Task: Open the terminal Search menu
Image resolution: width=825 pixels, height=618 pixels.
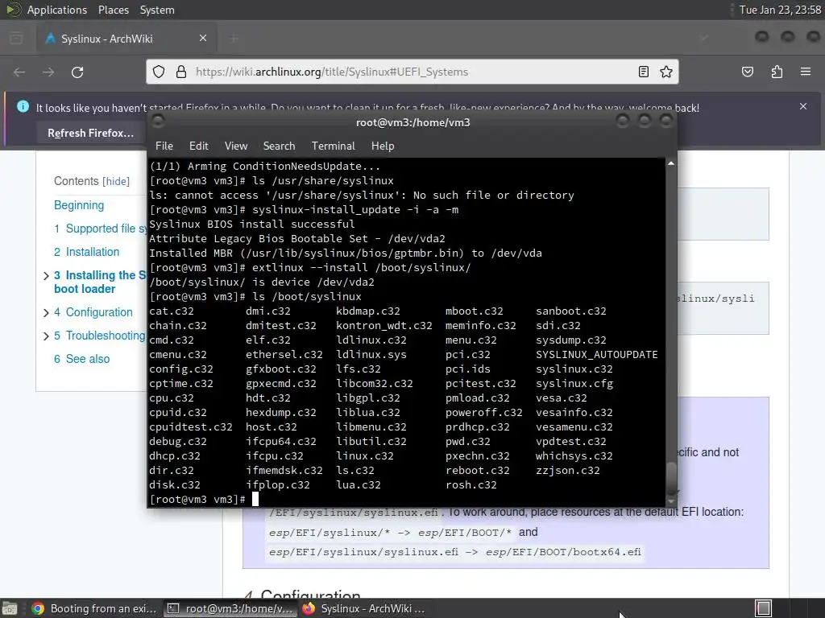Action: click(x=279, y=146)
